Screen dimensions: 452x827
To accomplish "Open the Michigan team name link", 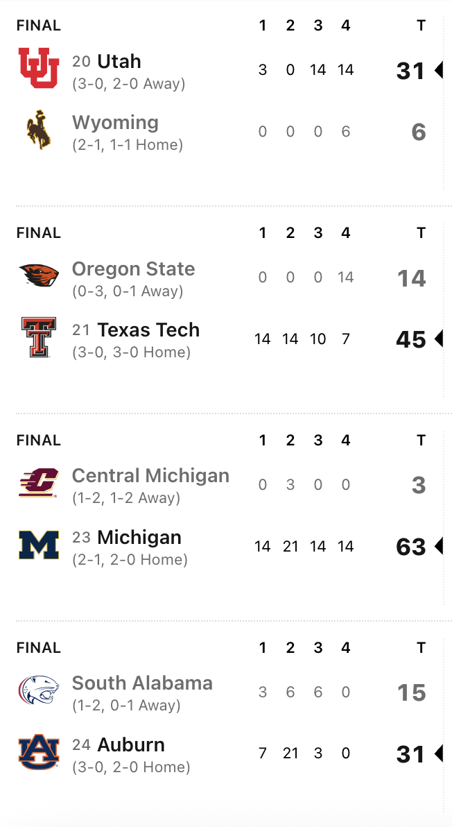I will 139,537.
